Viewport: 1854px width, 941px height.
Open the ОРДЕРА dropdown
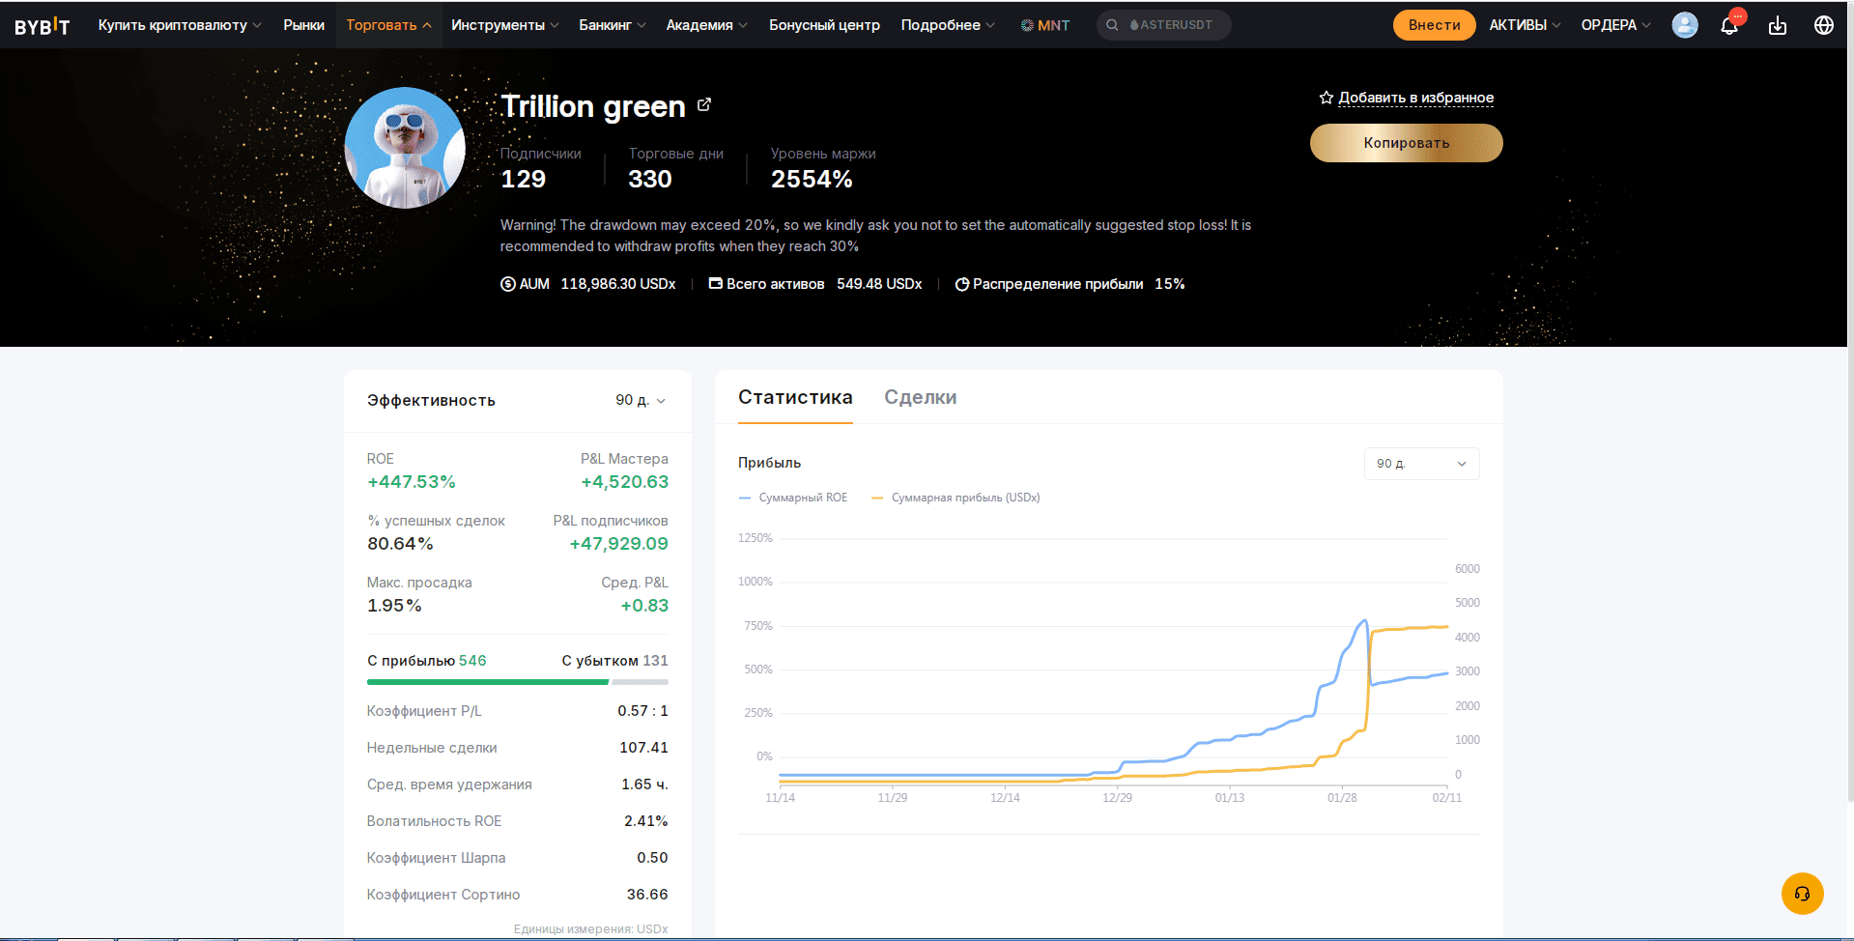coord(1615,25)
